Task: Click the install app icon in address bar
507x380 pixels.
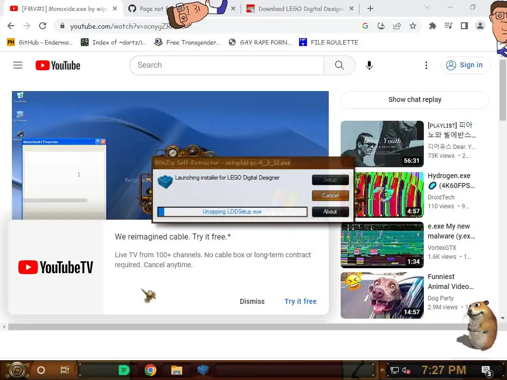Action: pyautogui.click(x=381, y=26)
